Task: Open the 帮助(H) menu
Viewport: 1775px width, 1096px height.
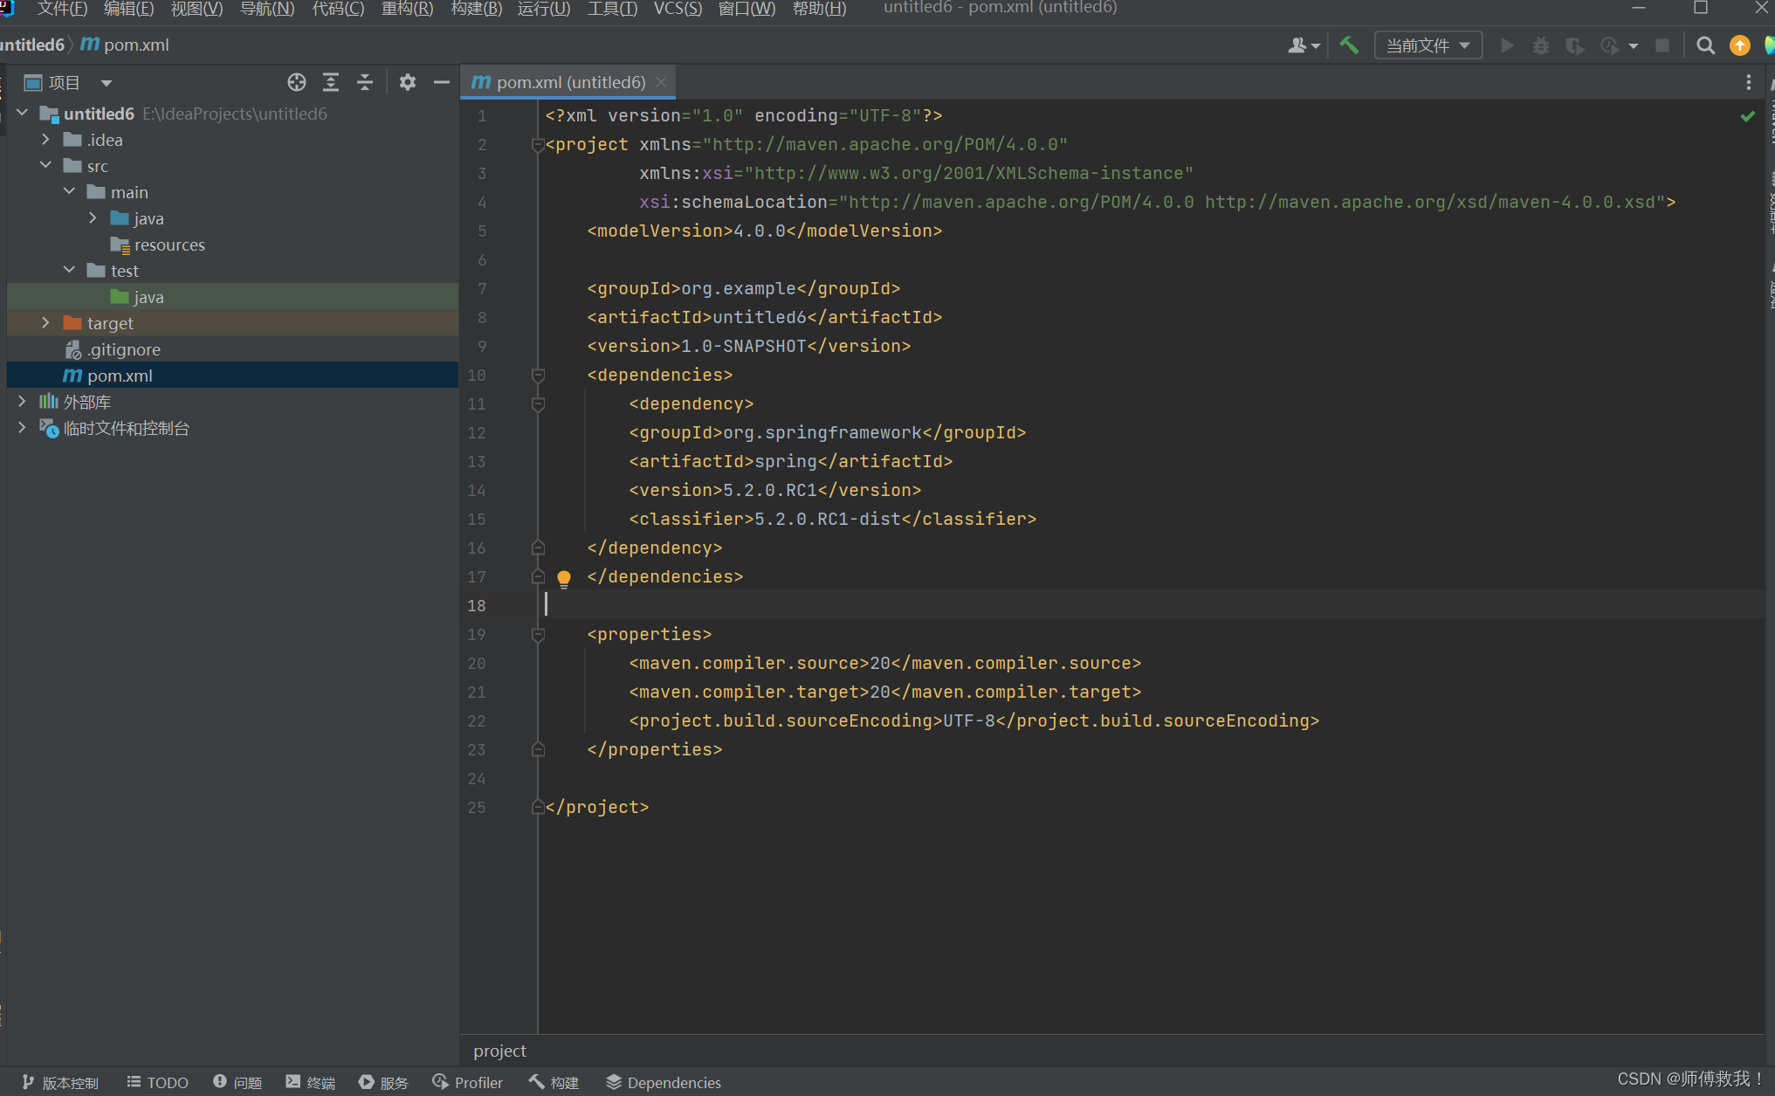Action: pyautogui.click(x=819, y=9)
